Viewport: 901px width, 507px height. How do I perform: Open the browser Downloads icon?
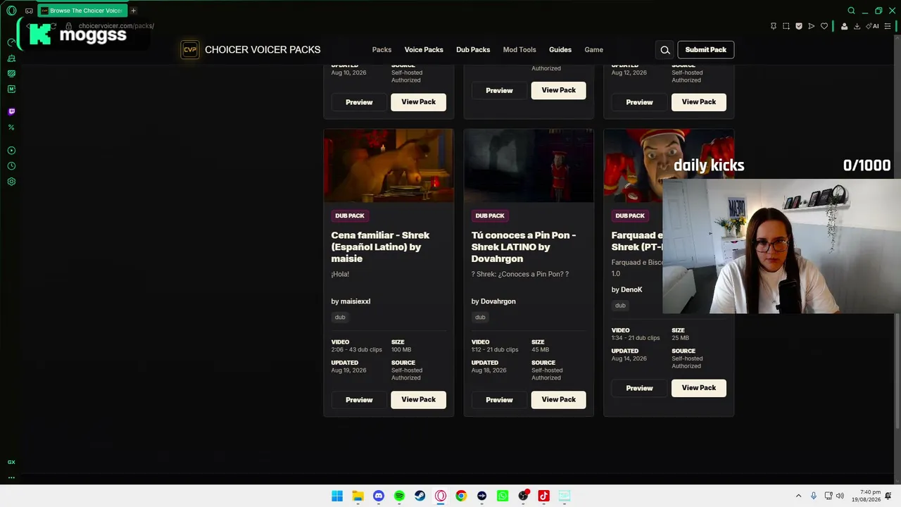pyautogui.click(x=857, y=26)
